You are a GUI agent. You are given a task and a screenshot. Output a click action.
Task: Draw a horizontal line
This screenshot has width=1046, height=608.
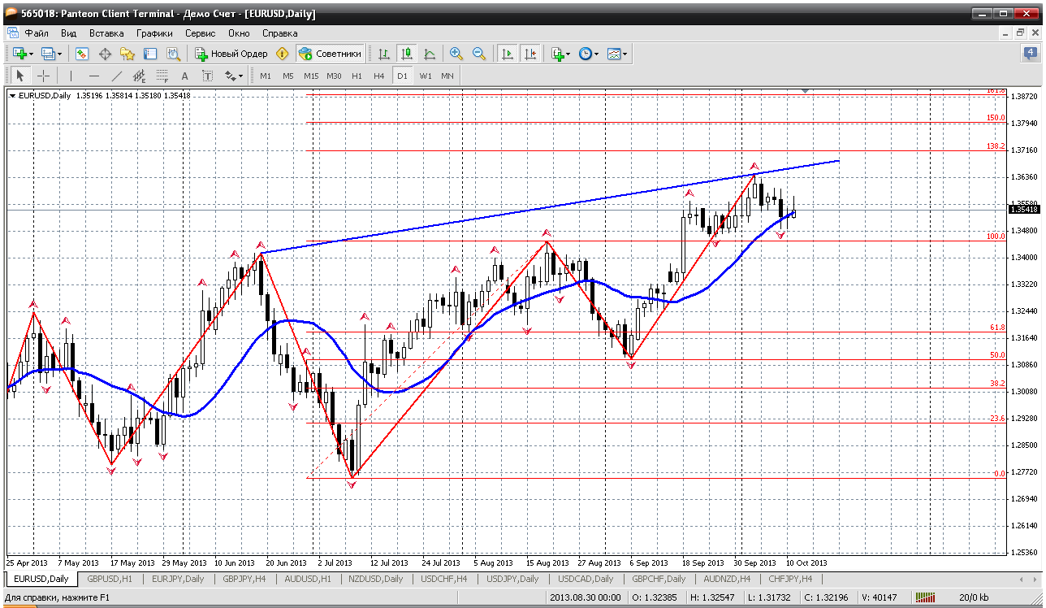[x=94, y=76]
